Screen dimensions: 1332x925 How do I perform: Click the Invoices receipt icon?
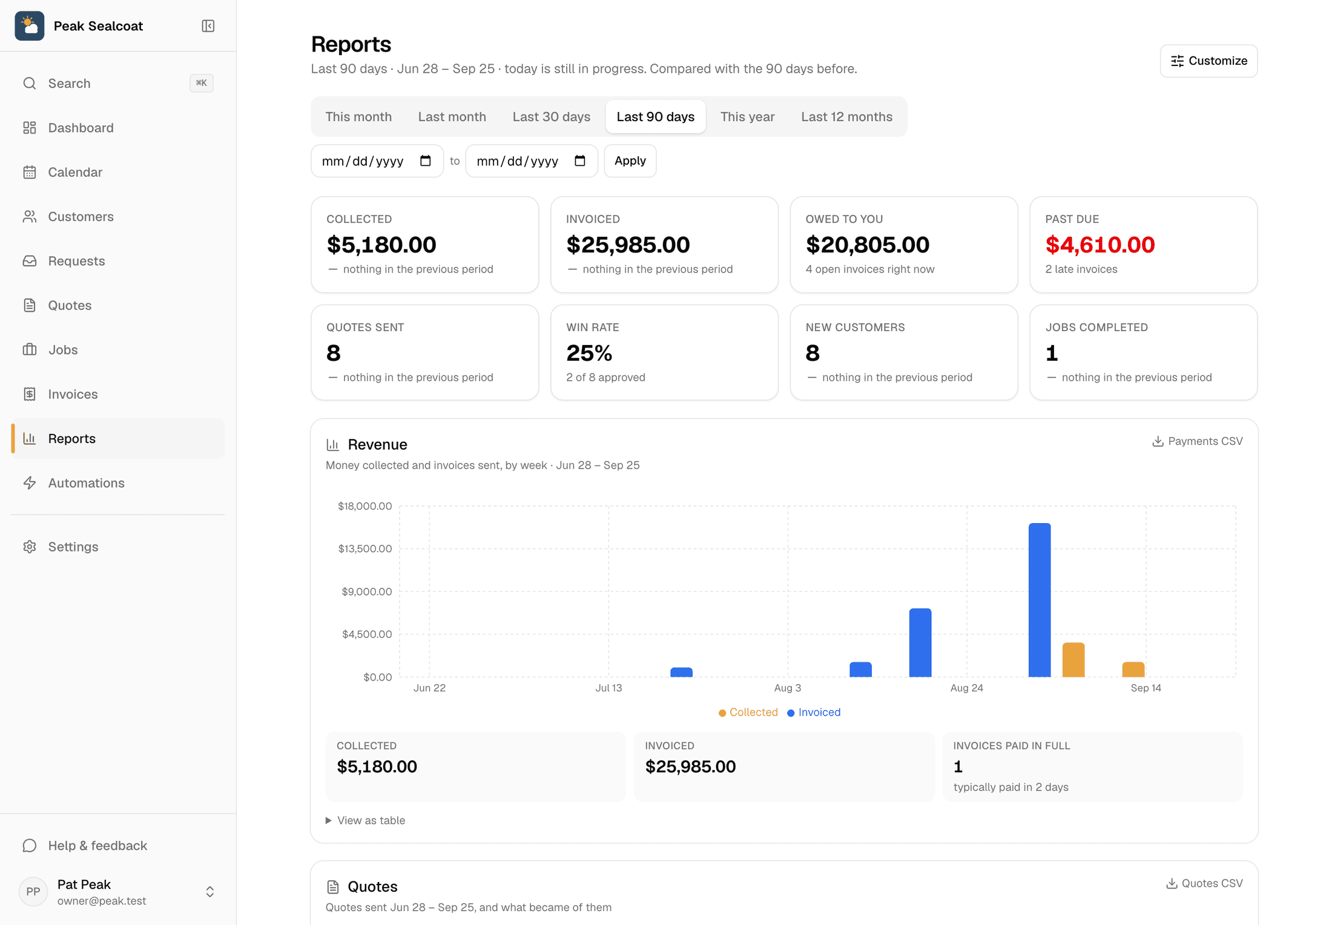30,394
